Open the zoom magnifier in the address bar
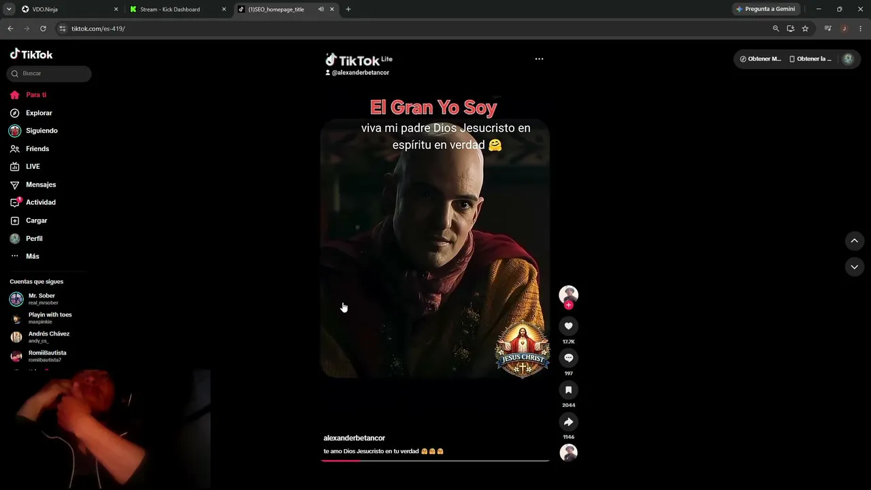 [x=776, y=29]
